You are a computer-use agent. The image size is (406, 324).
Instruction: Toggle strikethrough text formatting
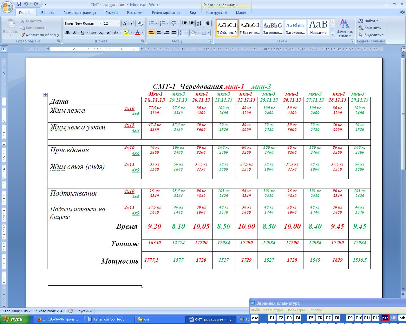[93, 33]
